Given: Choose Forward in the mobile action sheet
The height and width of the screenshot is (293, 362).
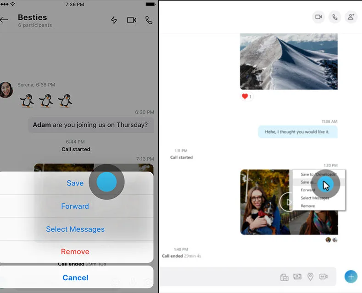Looking at the screenshot, I should pyautogui.click(x=75, y=206).
